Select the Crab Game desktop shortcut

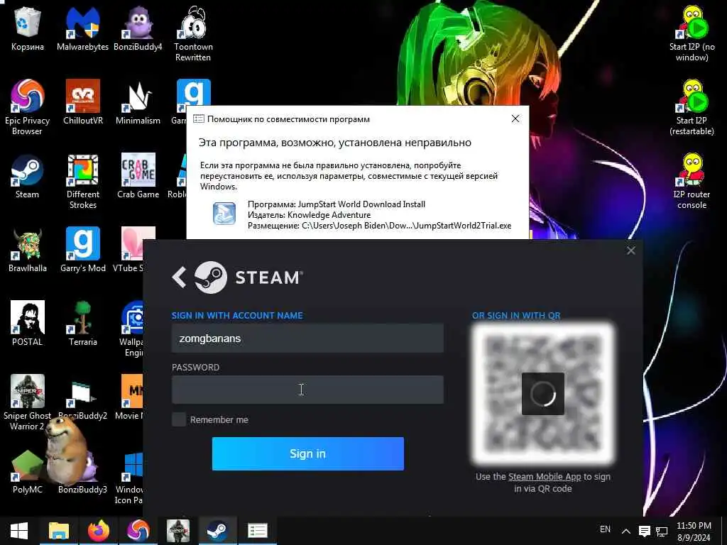(138, 176)
